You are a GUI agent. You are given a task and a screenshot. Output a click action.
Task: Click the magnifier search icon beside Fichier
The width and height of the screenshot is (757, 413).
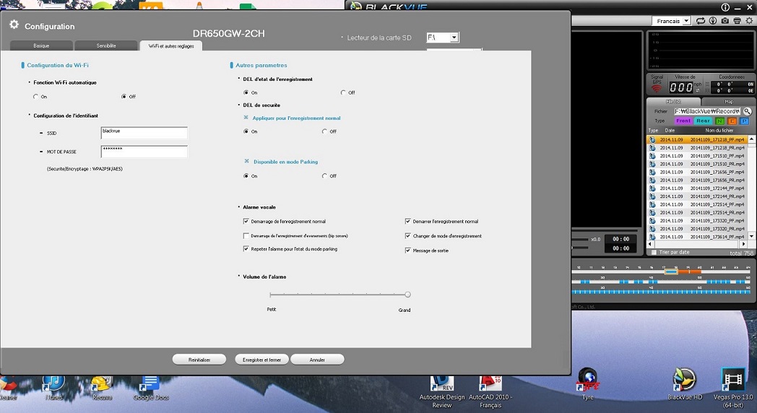point(748,111)
